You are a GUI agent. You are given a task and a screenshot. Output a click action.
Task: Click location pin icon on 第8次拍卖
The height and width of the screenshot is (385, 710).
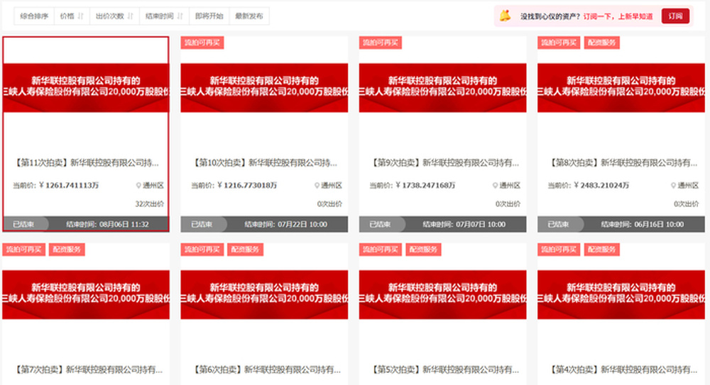[674, 186]
